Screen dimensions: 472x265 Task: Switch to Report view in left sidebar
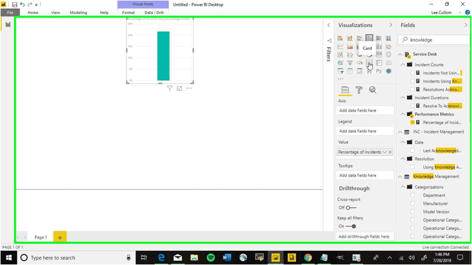tap(8, 25)
